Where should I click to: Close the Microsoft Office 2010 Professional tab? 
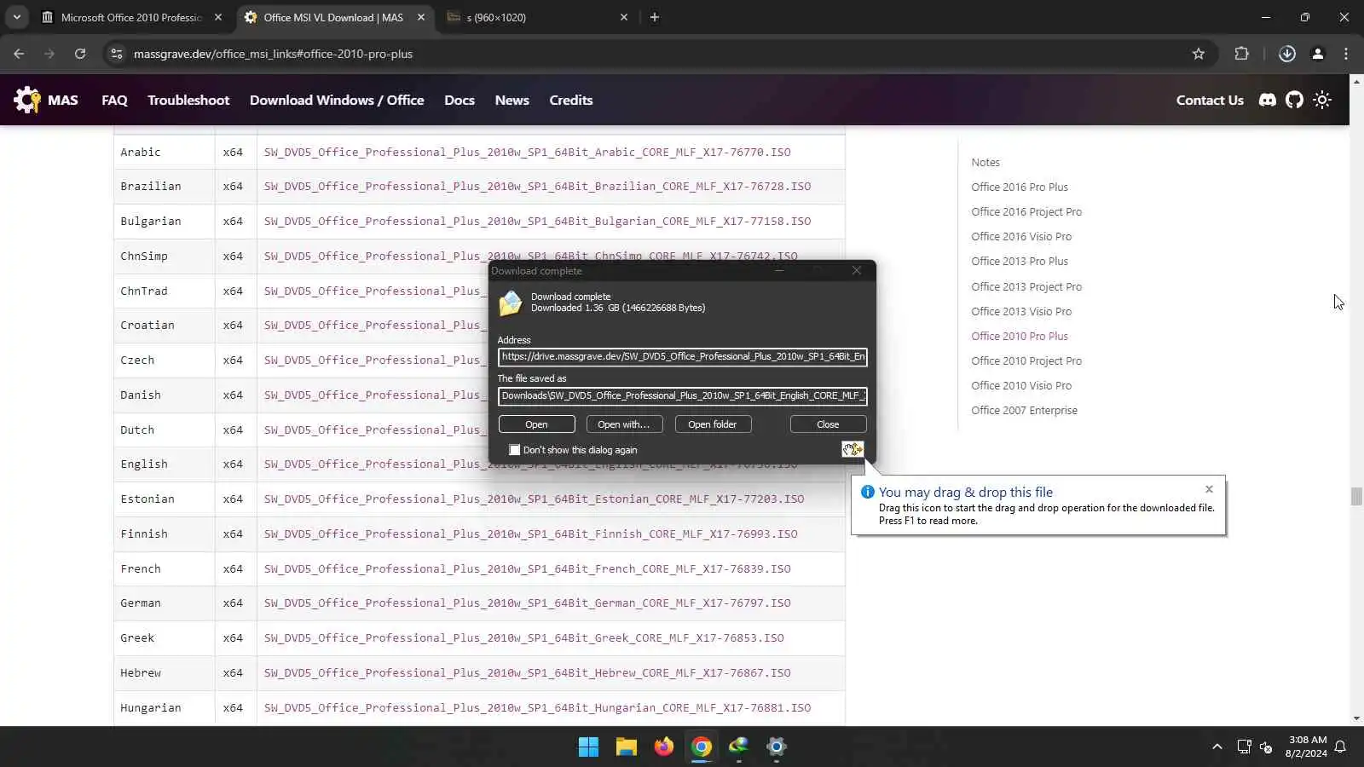(x=218, y=17)
